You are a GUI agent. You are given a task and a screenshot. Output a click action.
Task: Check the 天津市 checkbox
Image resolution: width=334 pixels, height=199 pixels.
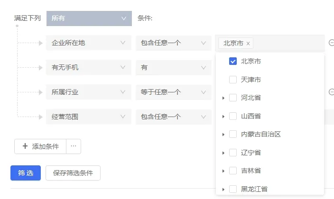pos(233,80)
